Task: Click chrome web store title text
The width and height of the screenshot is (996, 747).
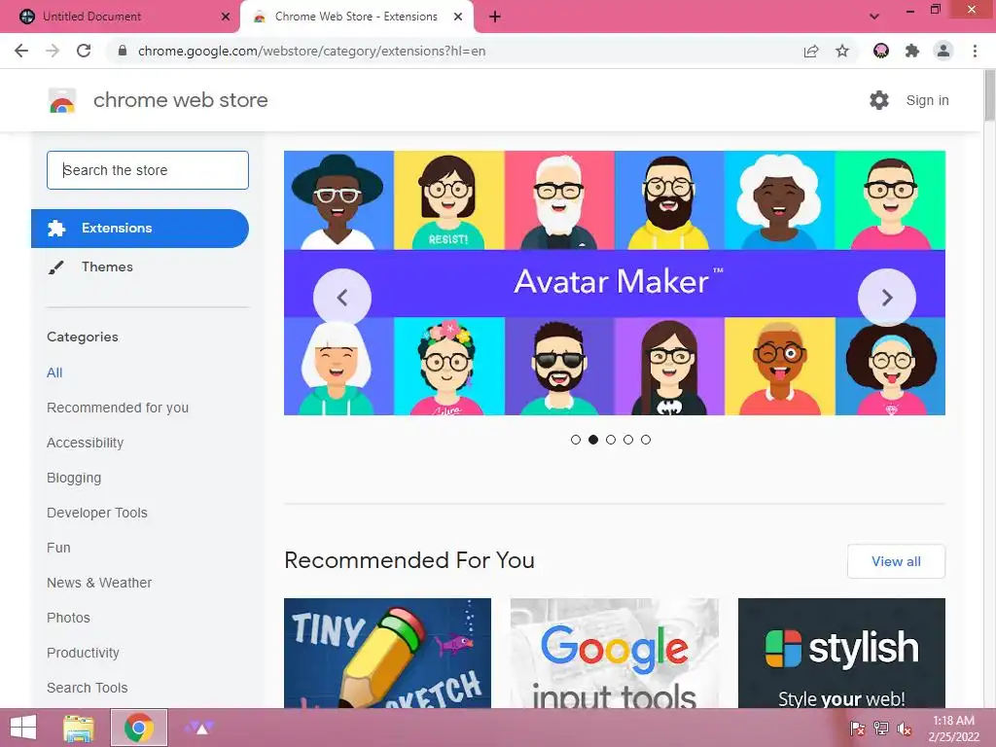Action: point(180,100)
